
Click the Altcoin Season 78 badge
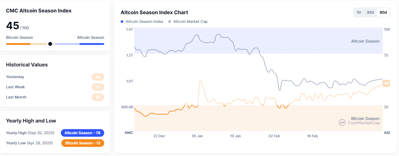pos(82,133)
